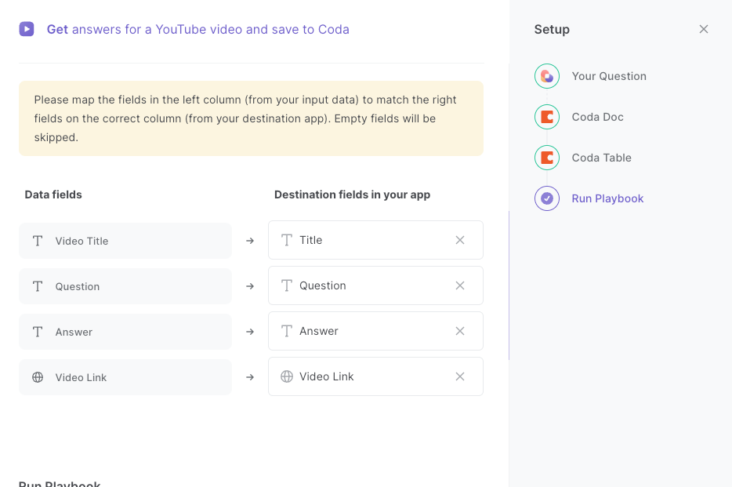Select the Video Title data field
Image resolution: width=732 pixels, height=487 pixels.
(125, 241)
